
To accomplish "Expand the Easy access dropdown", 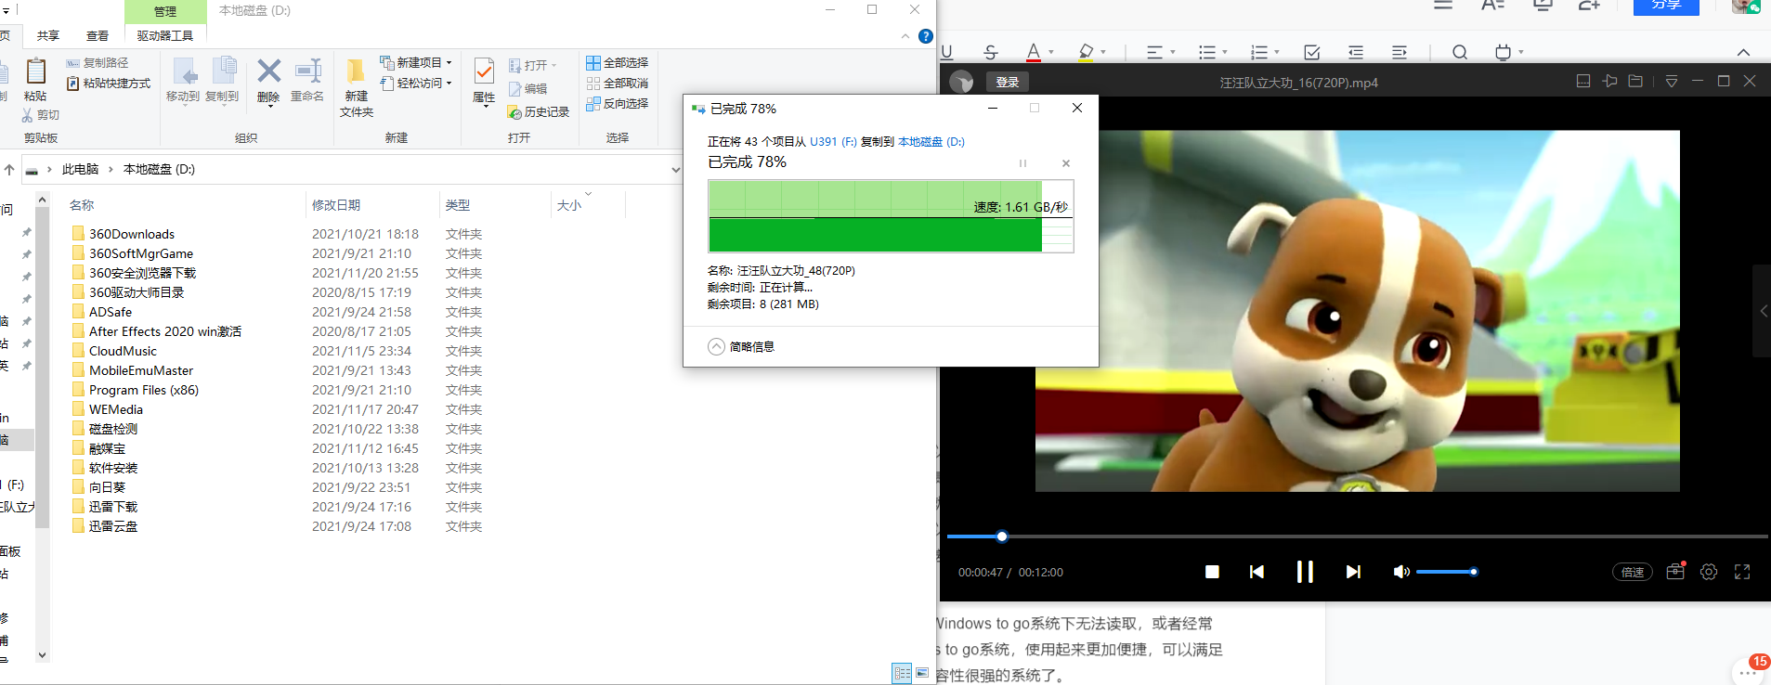I will (x=449, y=84).
